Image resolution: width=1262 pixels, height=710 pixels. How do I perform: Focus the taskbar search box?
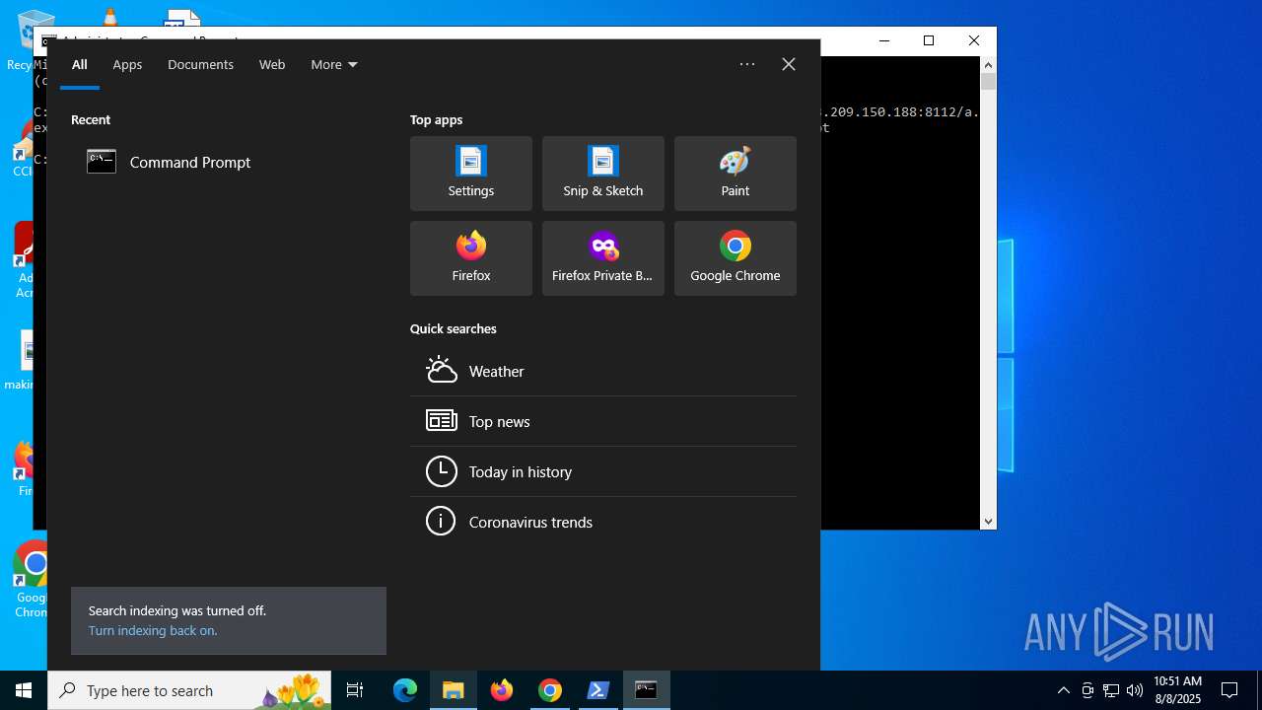[x=189, y=690]
